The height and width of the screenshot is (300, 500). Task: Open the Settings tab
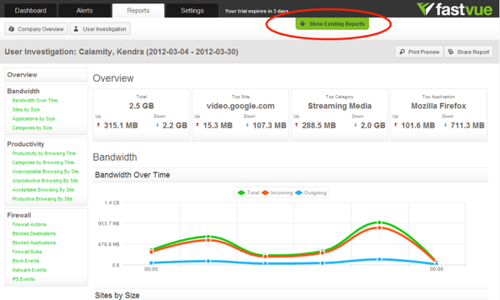[192, 11]
